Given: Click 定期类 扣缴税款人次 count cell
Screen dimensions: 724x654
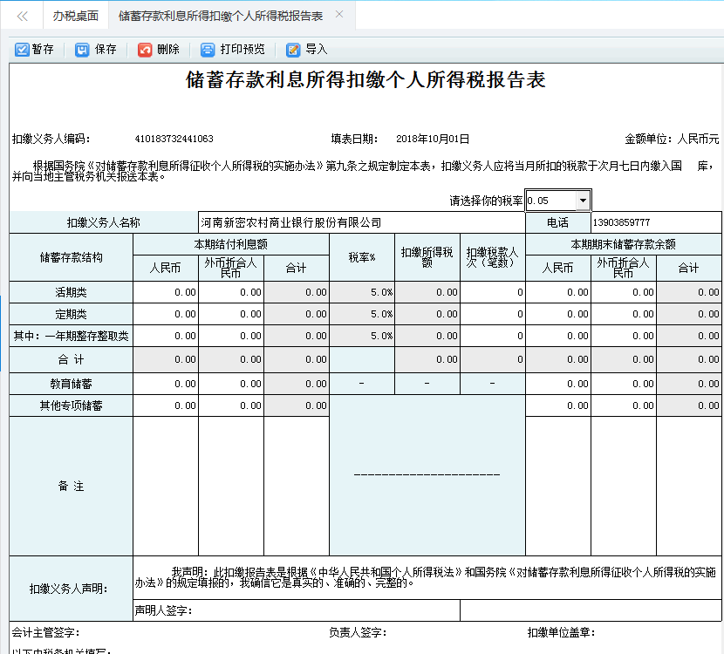Looking at the screenshot, I should pos(493,314).
